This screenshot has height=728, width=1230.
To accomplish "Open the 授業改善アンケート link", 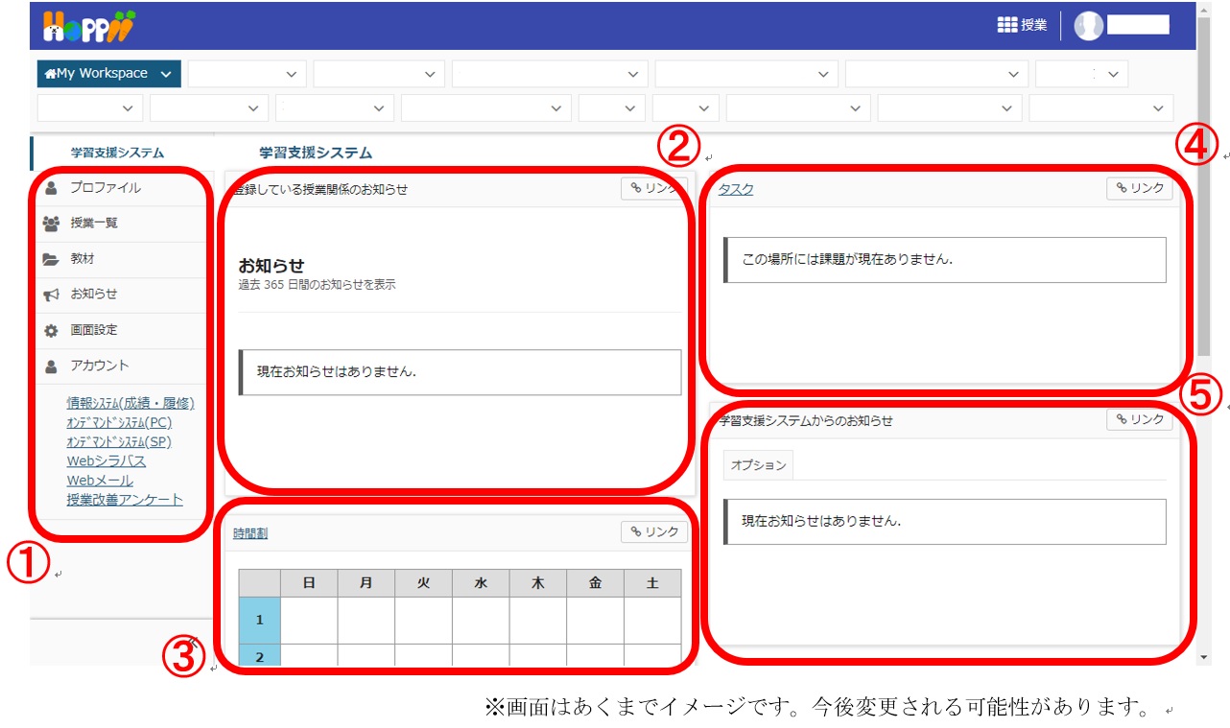I will pos(125,500).
